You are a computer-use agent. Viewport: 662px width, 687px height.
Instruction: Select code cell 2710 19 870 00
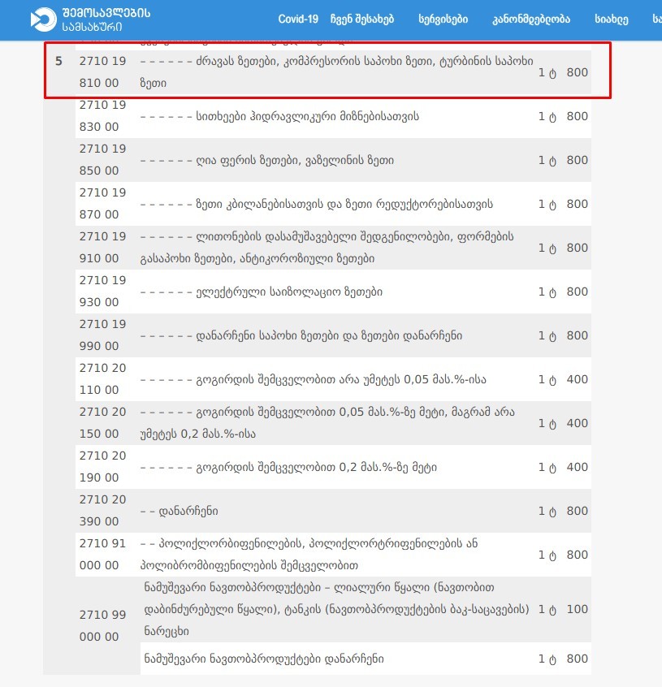point(102,203)
